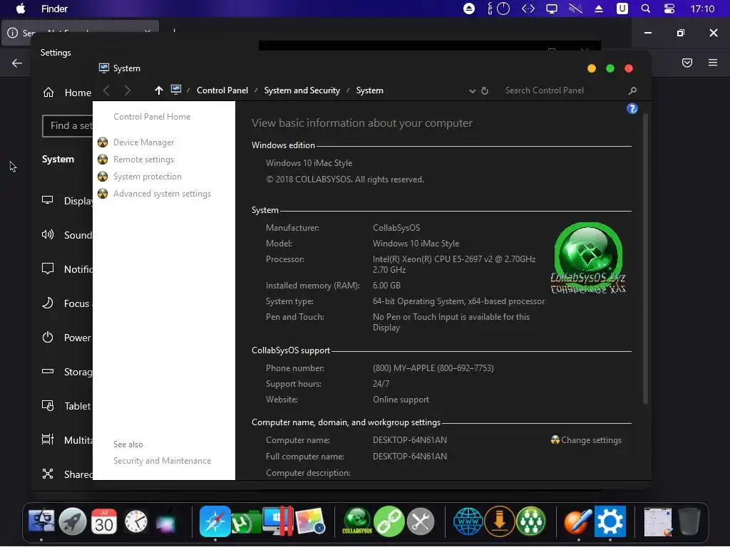Screen dimensions: 730x547
Task: Open Storage in the Settings sidebar
Action: point(67,372)
